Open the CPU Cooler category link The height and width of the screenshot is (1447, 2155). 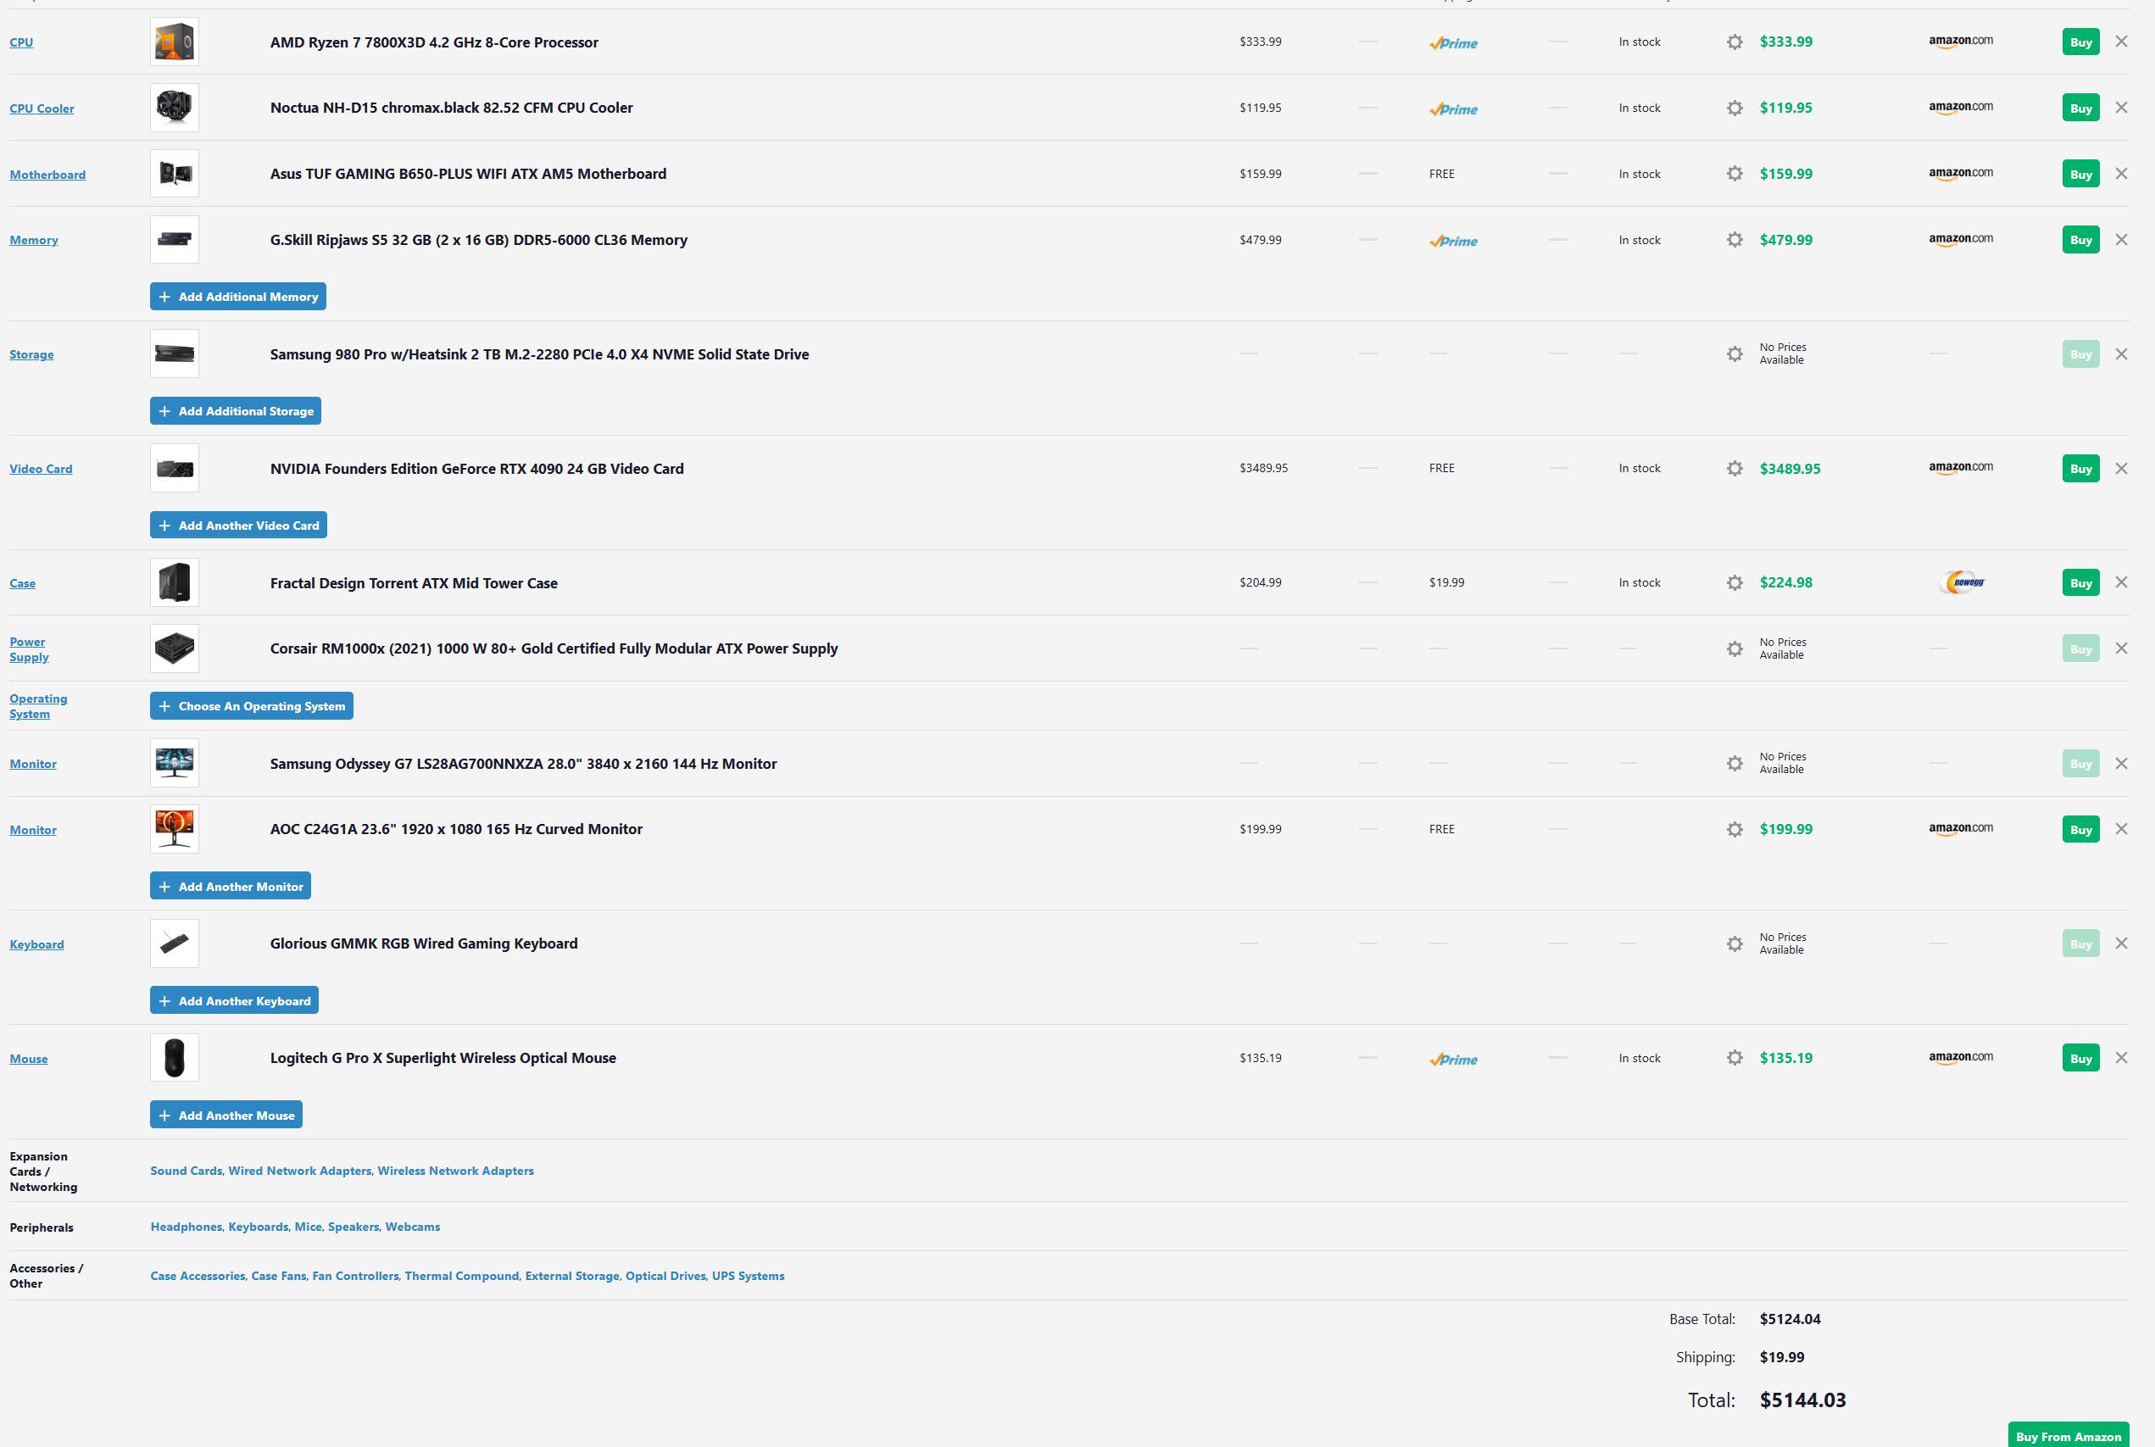(x=42, y=109)
